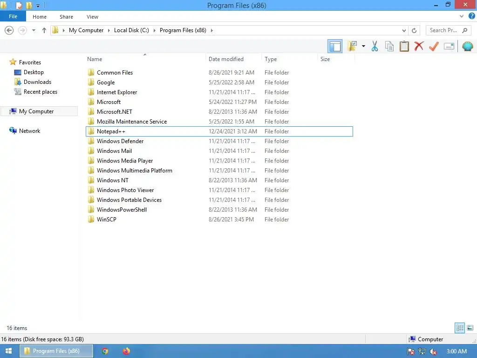Select the Common Files folder icon
The height and width of the screenshot is (358, 477).
pos(91,72)
